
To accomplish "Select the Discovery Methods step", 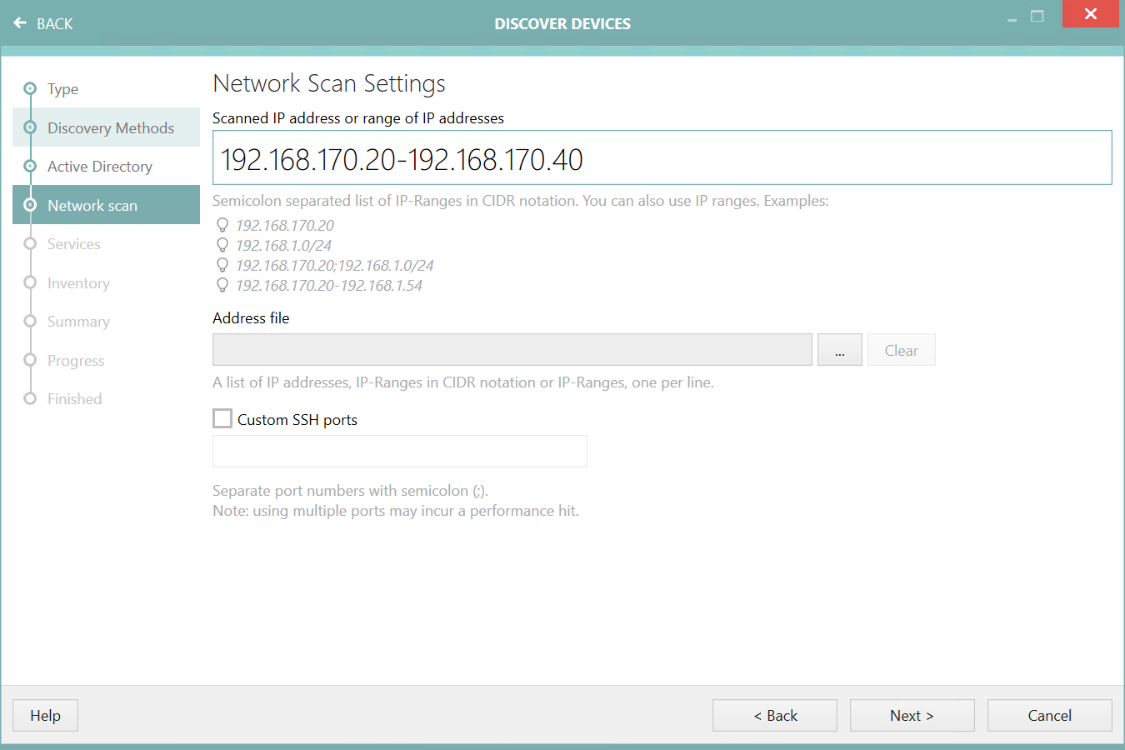I will 111,127.
